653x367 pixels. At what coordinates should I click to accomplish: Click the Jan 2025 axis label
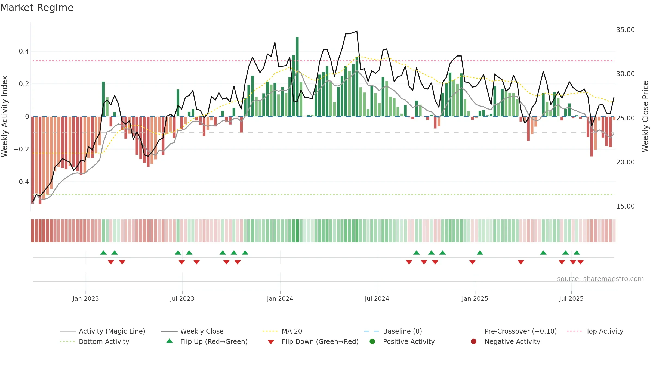(x=475, y=298)
